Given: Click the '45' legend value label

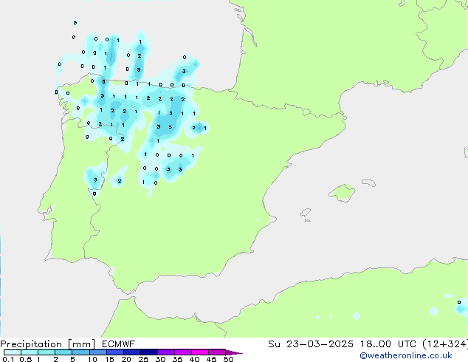Looking at the screenshot, I should click(211, 359).
